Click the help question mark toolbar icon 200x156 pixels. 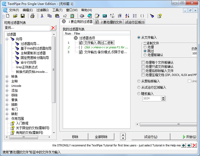[x=159, y=16]
